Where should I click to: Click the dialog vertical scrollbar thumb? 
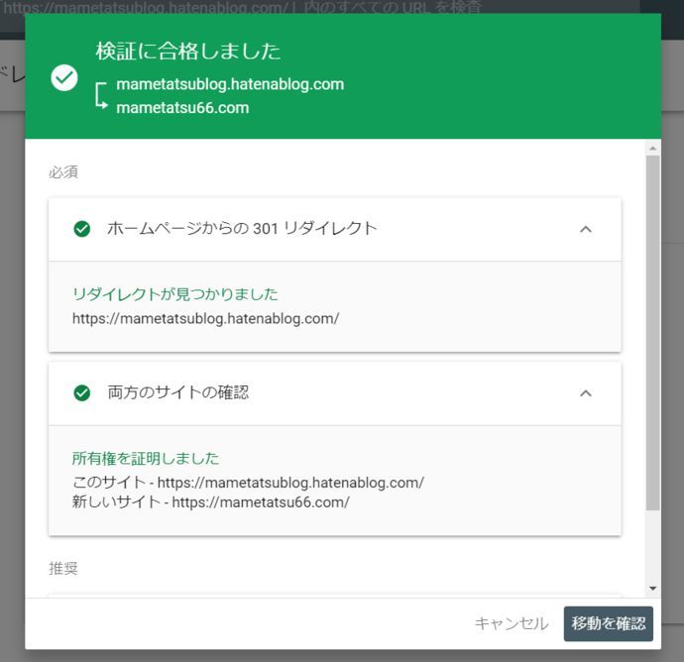652,332
